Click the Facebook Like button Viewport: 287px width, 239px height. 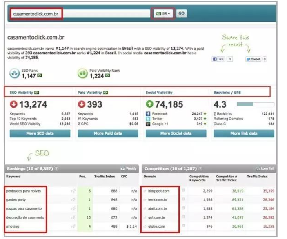pos(218,59)
